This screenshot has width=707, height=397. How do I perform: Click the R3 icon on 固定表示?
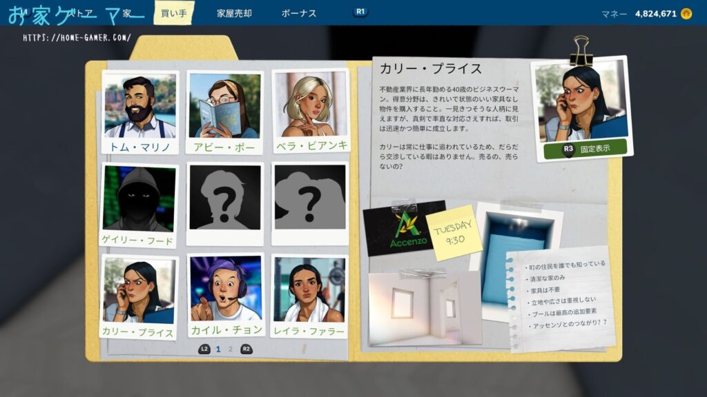[568, 149]
